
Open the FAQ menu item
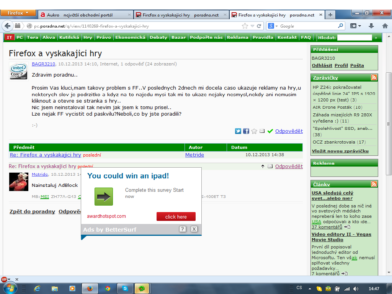point(306,37)
